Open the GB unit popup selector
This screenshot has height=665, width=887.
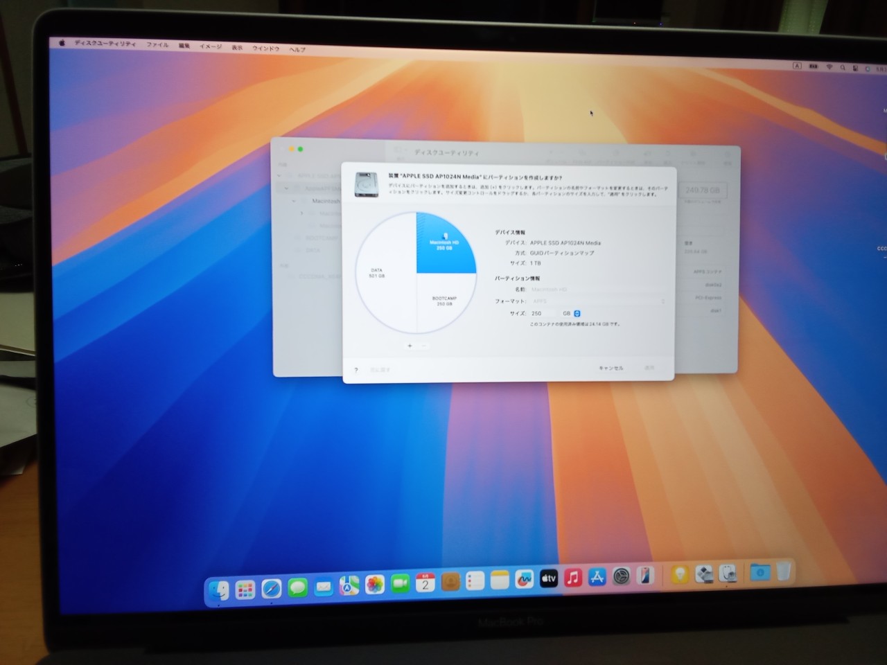click(x=572, y=313)
